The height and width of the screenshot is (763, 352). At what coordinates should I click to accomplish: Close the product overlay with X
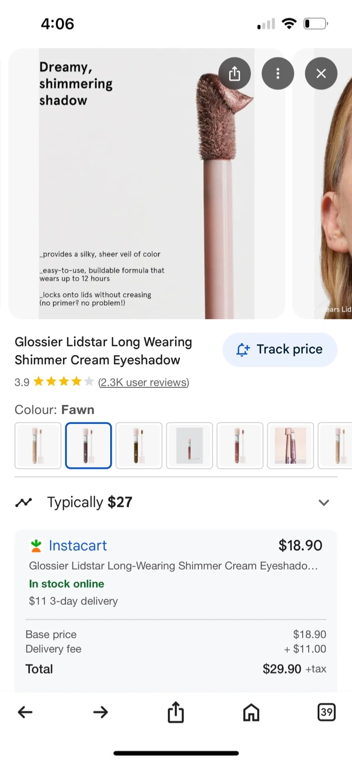pyautogui.click(x=321, y=74)
